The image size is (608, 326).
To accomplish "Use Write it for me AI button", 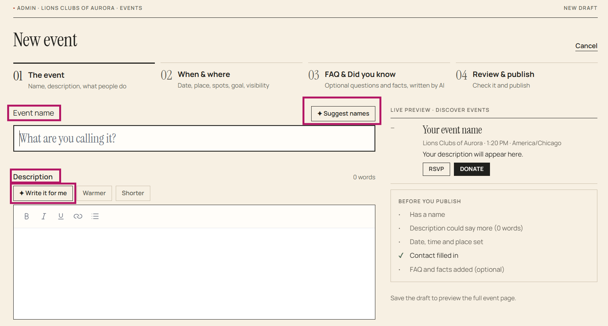I will (x=43, y=193).
